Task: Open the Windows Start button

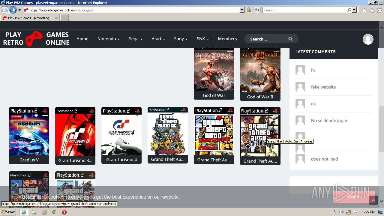Action: click(x=8, y=212)
